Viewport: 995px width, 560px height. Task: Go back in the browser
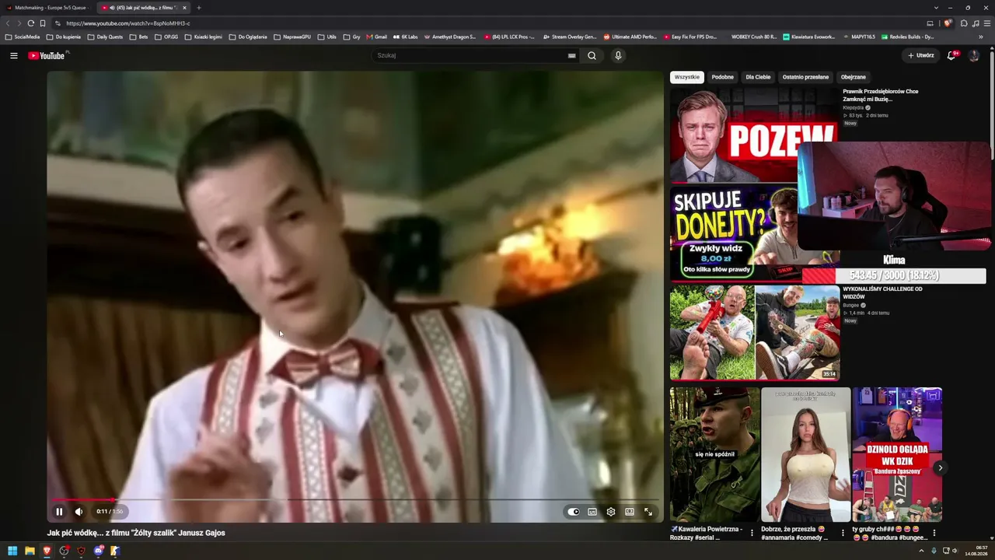point(8,23)
